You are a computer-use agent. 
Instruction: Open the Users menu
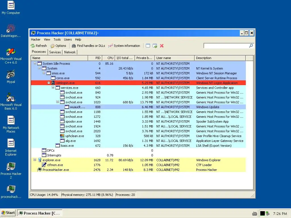click(x=68, y=39)
